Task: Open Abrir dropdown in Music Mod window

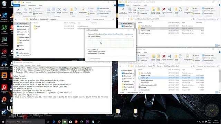Action: (196, 8)
